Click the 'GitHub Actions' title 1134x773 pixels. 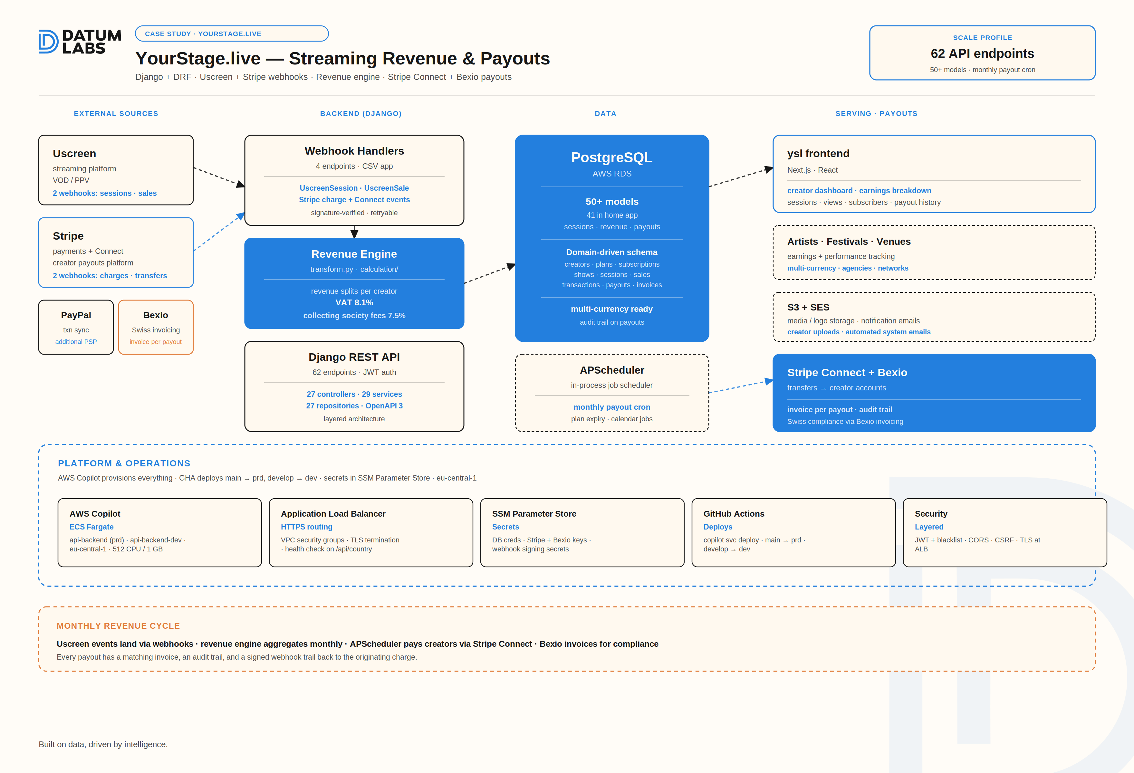point(734,513)
